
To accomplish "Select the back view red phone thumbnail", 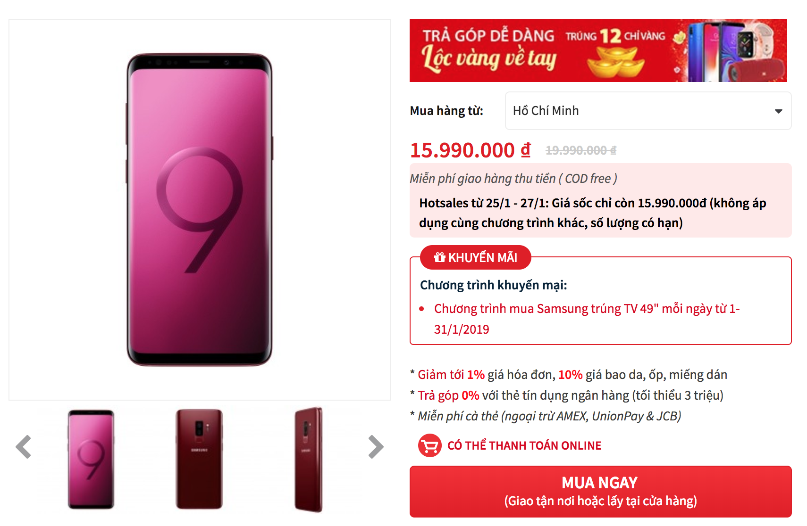I will tap(199, 459).
